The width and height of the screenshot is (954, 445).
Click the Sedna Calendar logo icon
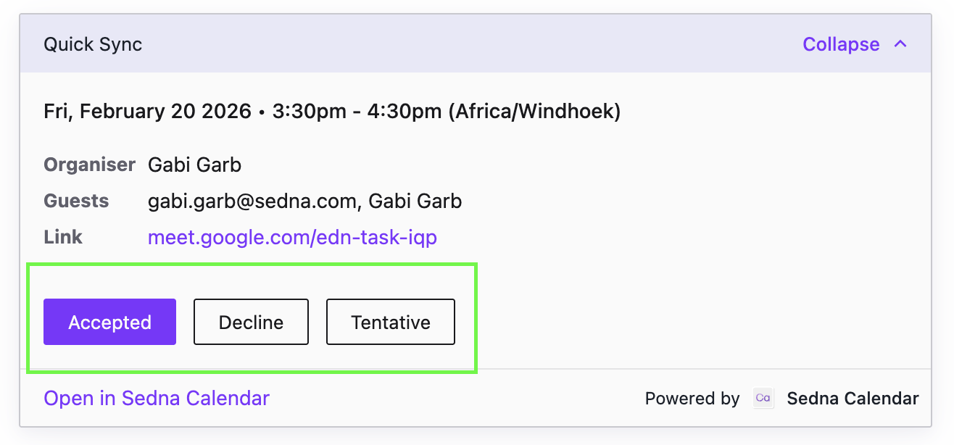tap(763, 398)
